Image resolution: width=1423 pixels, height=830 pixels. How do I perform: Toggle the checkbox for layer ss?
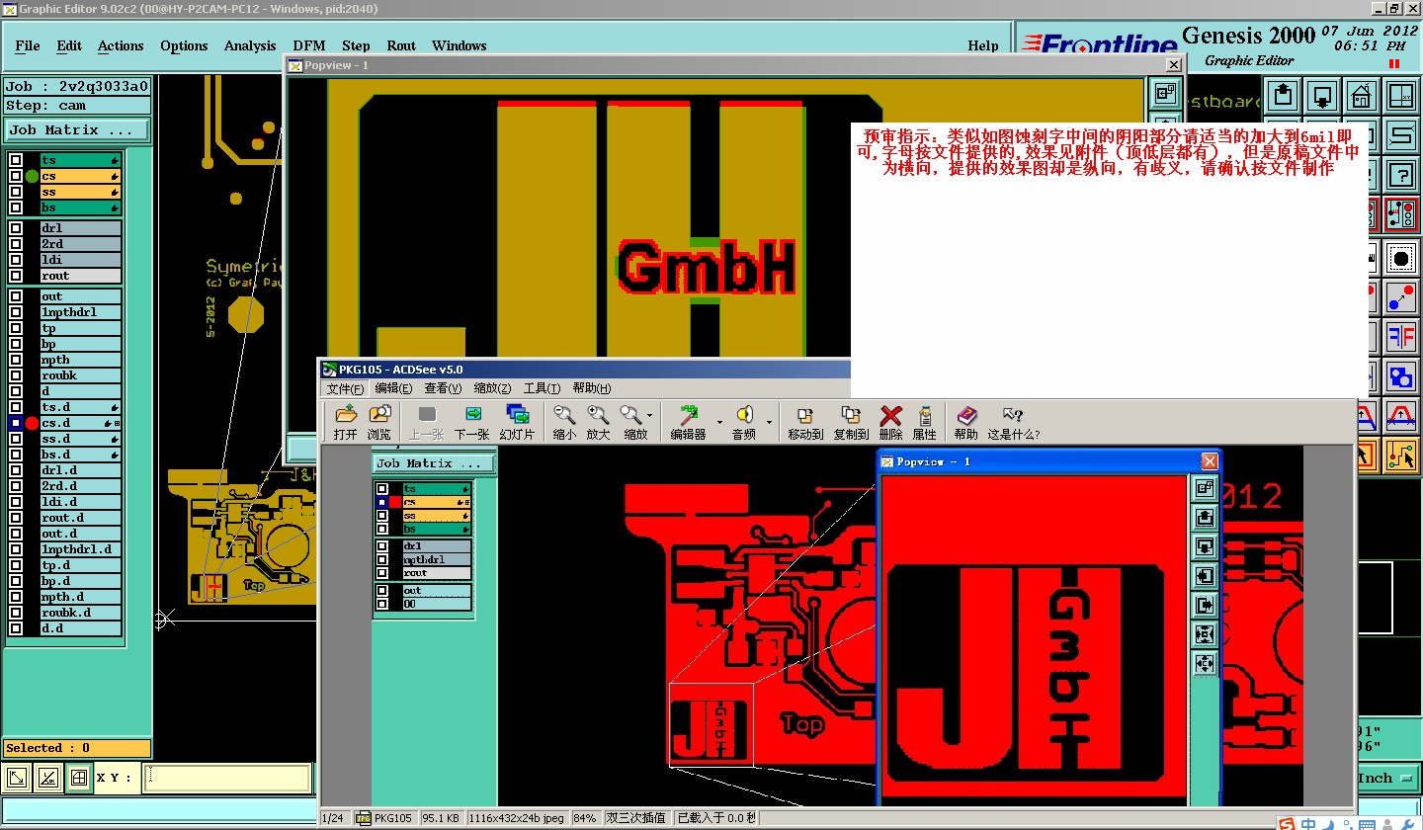point(16,192)
